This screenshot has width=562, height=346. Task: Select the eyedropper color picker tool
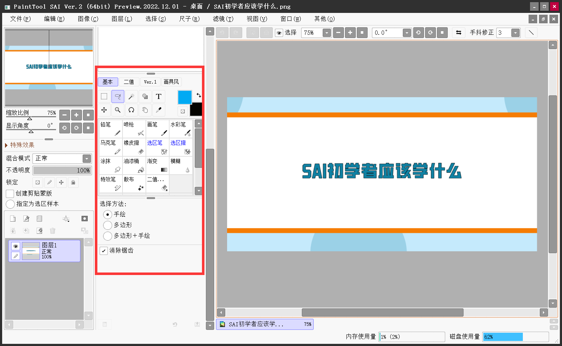[x=158, y=110]
